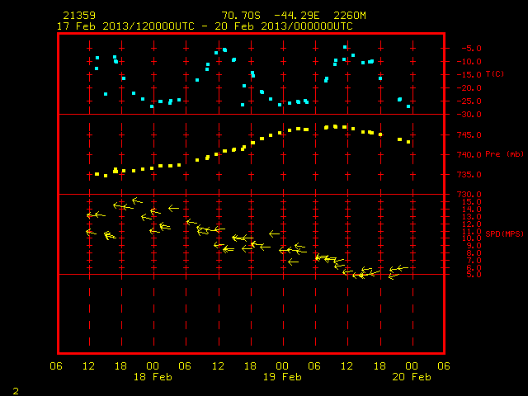
Task: Click the 15.0 wind speed tick value
Action: click(x=471, y=201)
